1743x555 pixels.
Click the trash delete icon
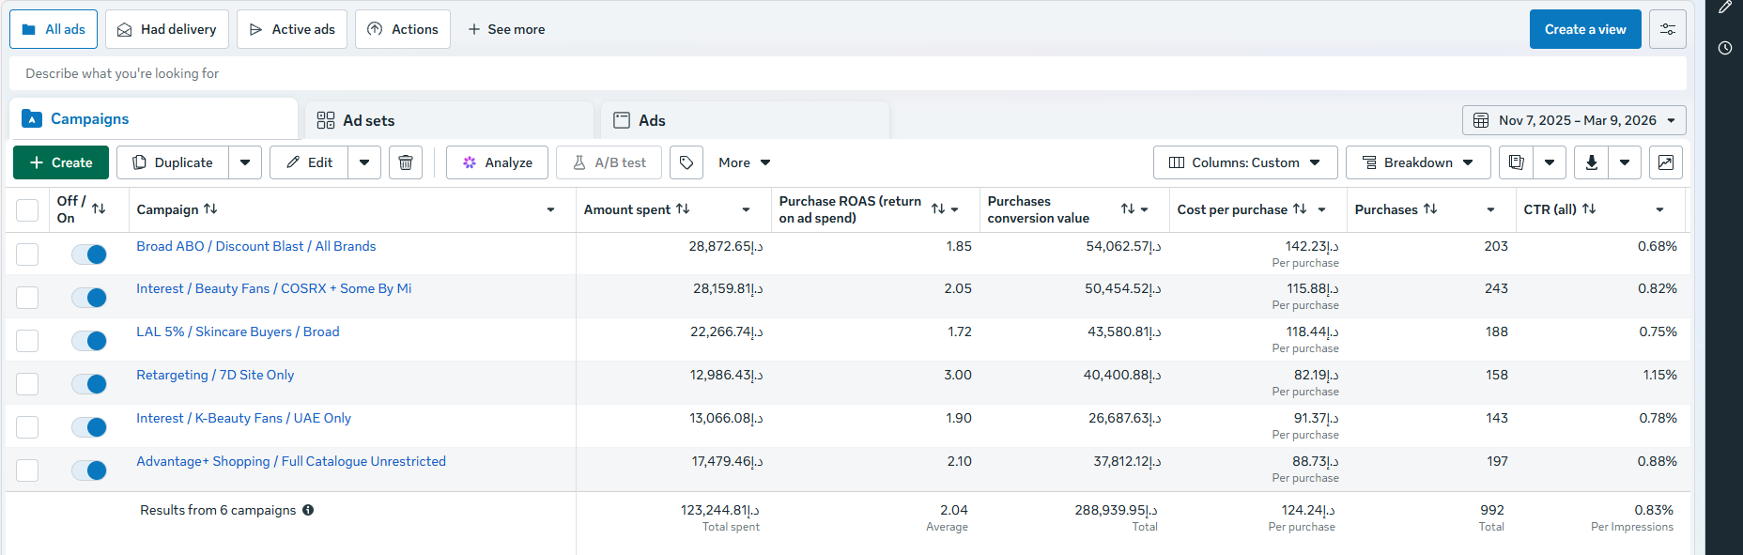(x=406, y=162)
